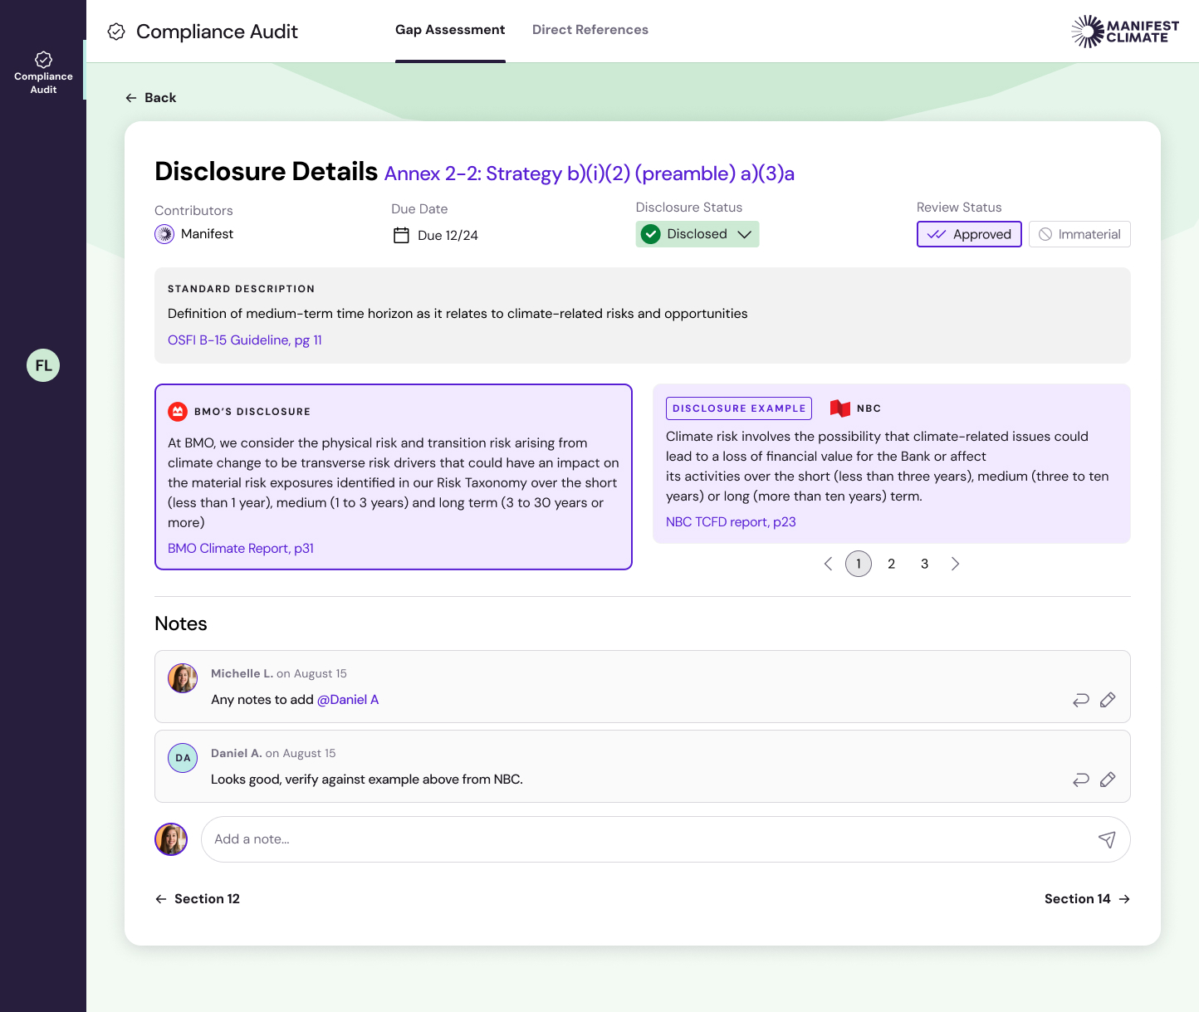Go to next disclosure example page
This screenshot has width=1199, height=1012.
pos(955,564)
